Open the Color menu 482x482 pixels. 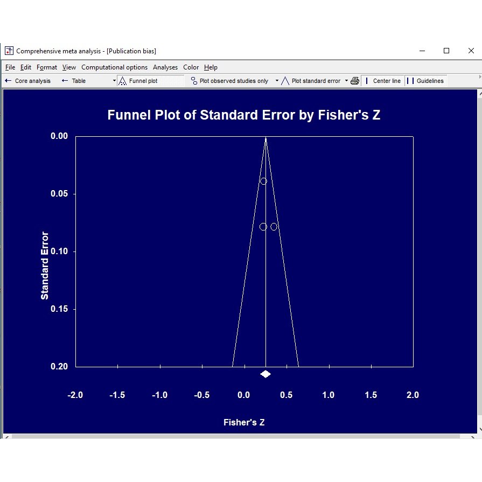[x=191, y=67]
